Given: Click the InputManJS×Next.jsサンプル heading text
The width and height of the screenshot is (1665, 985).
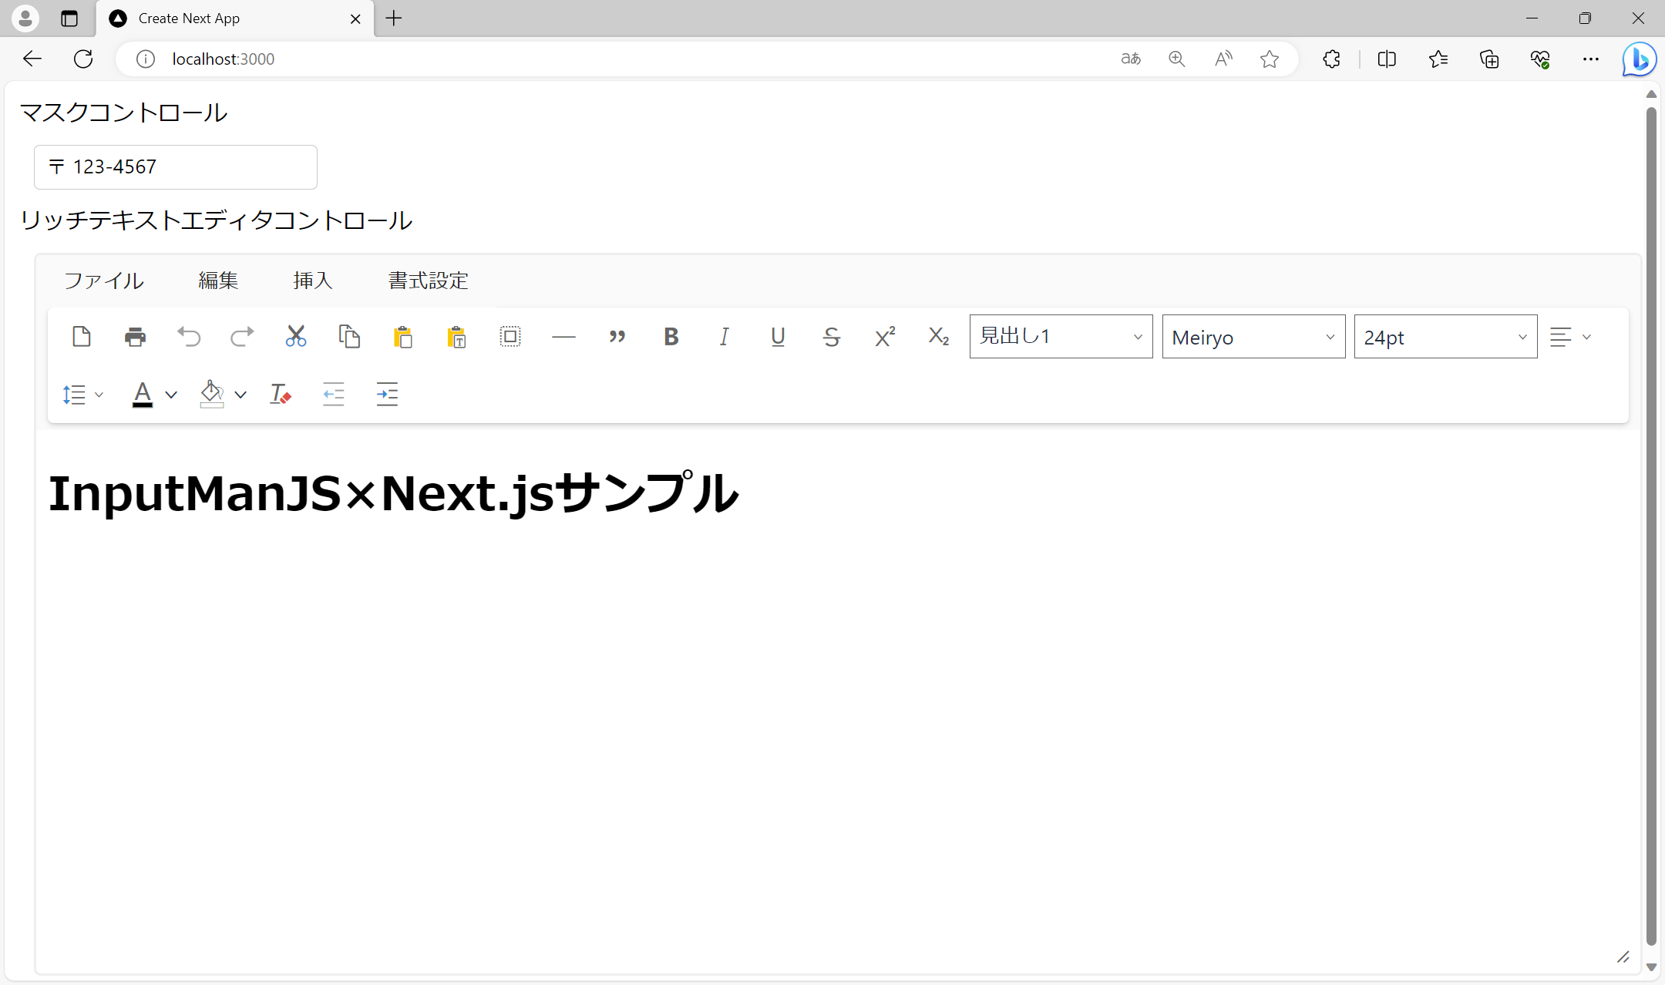Looking at the screenshot, I should 393,493.
